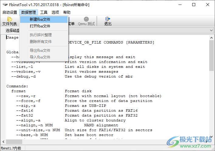Click greyed 导入fba文件 menu entry
The image size is (215, 151).
[44, 57]
